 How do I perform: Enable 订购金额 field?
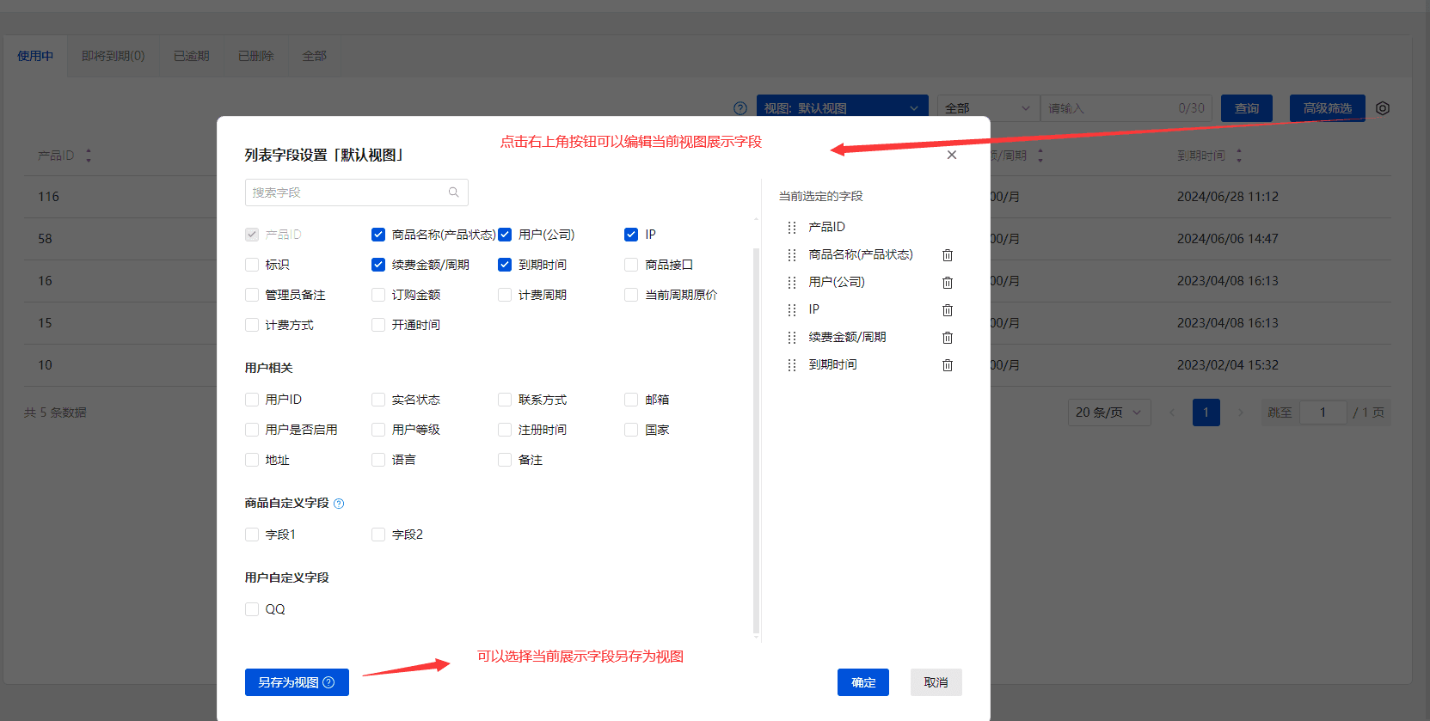[x=378, y=295]
